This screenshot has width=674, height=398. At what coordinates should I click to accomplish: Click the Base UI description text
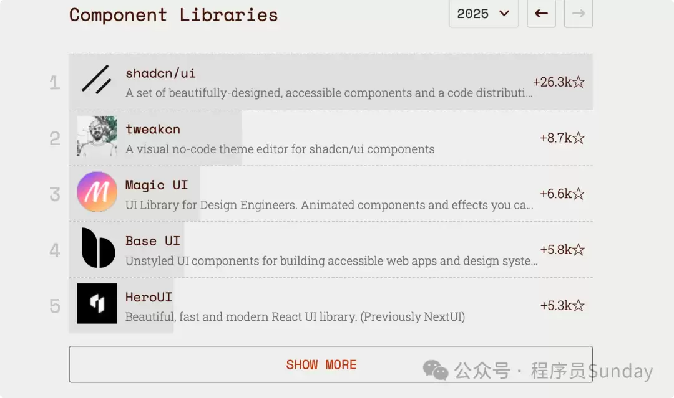(x=331, y=261)
